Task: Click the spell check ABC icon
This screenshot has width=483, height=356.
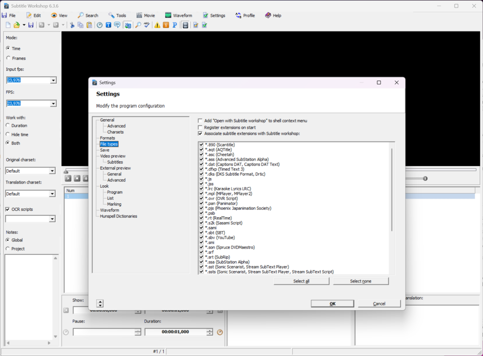Action: (x=147, y=25)
